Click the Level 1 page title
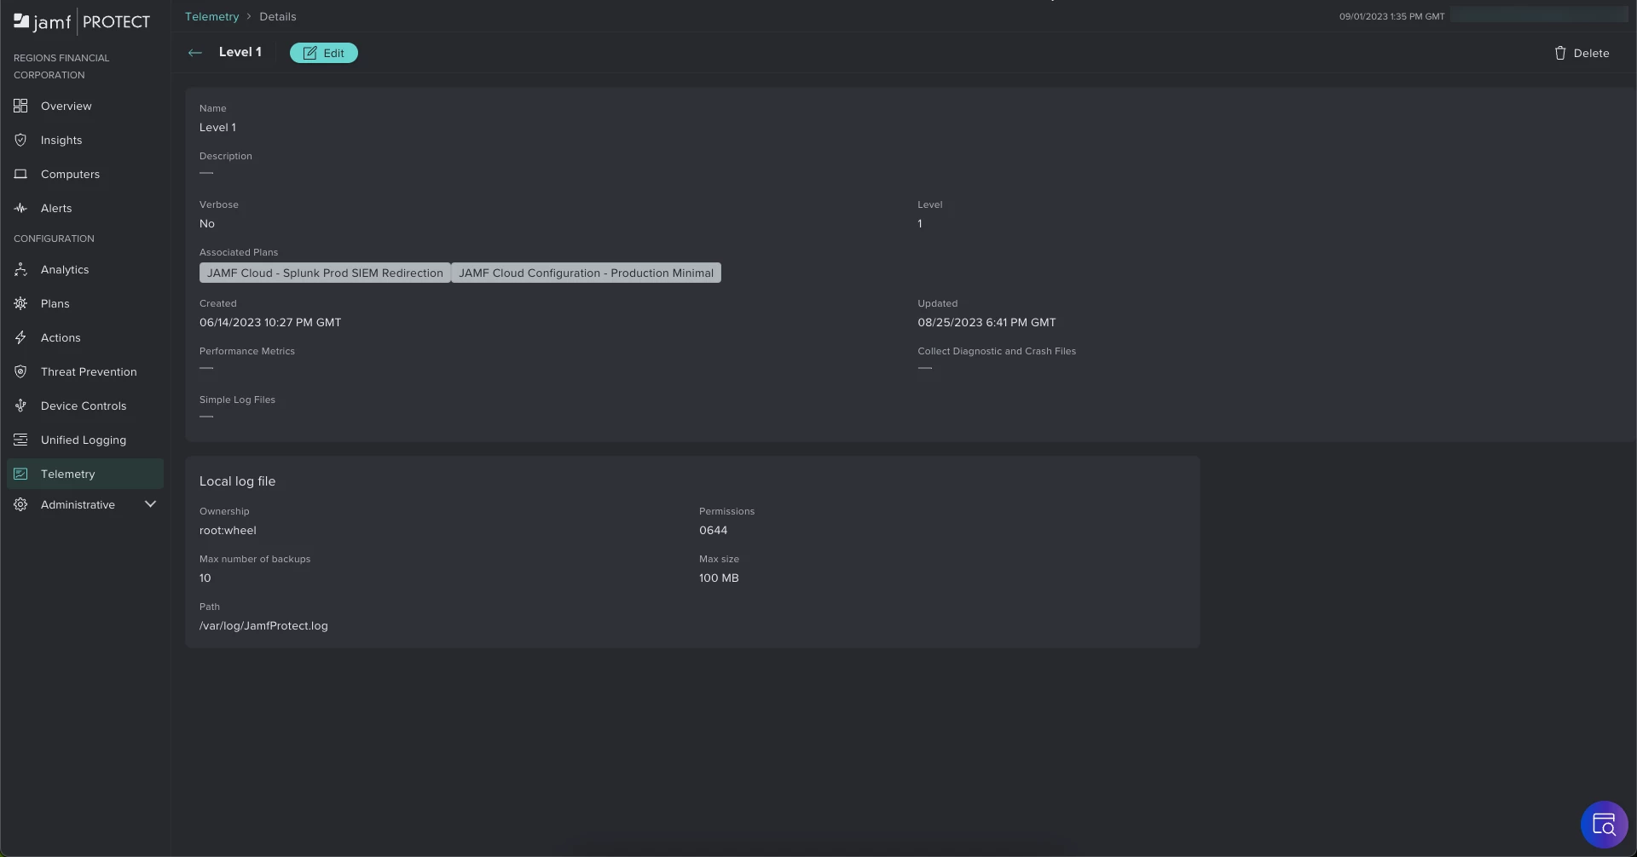Image resolution: width=1637 pixels, height=857 pixels. (240, 52)
